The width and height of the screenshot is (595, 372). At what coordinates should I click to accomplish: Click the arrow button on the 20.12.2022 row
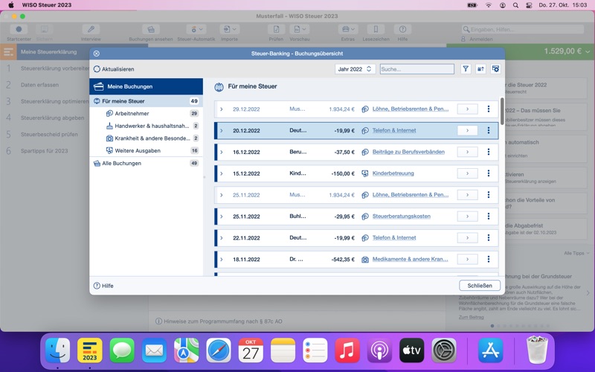point(468,131)
